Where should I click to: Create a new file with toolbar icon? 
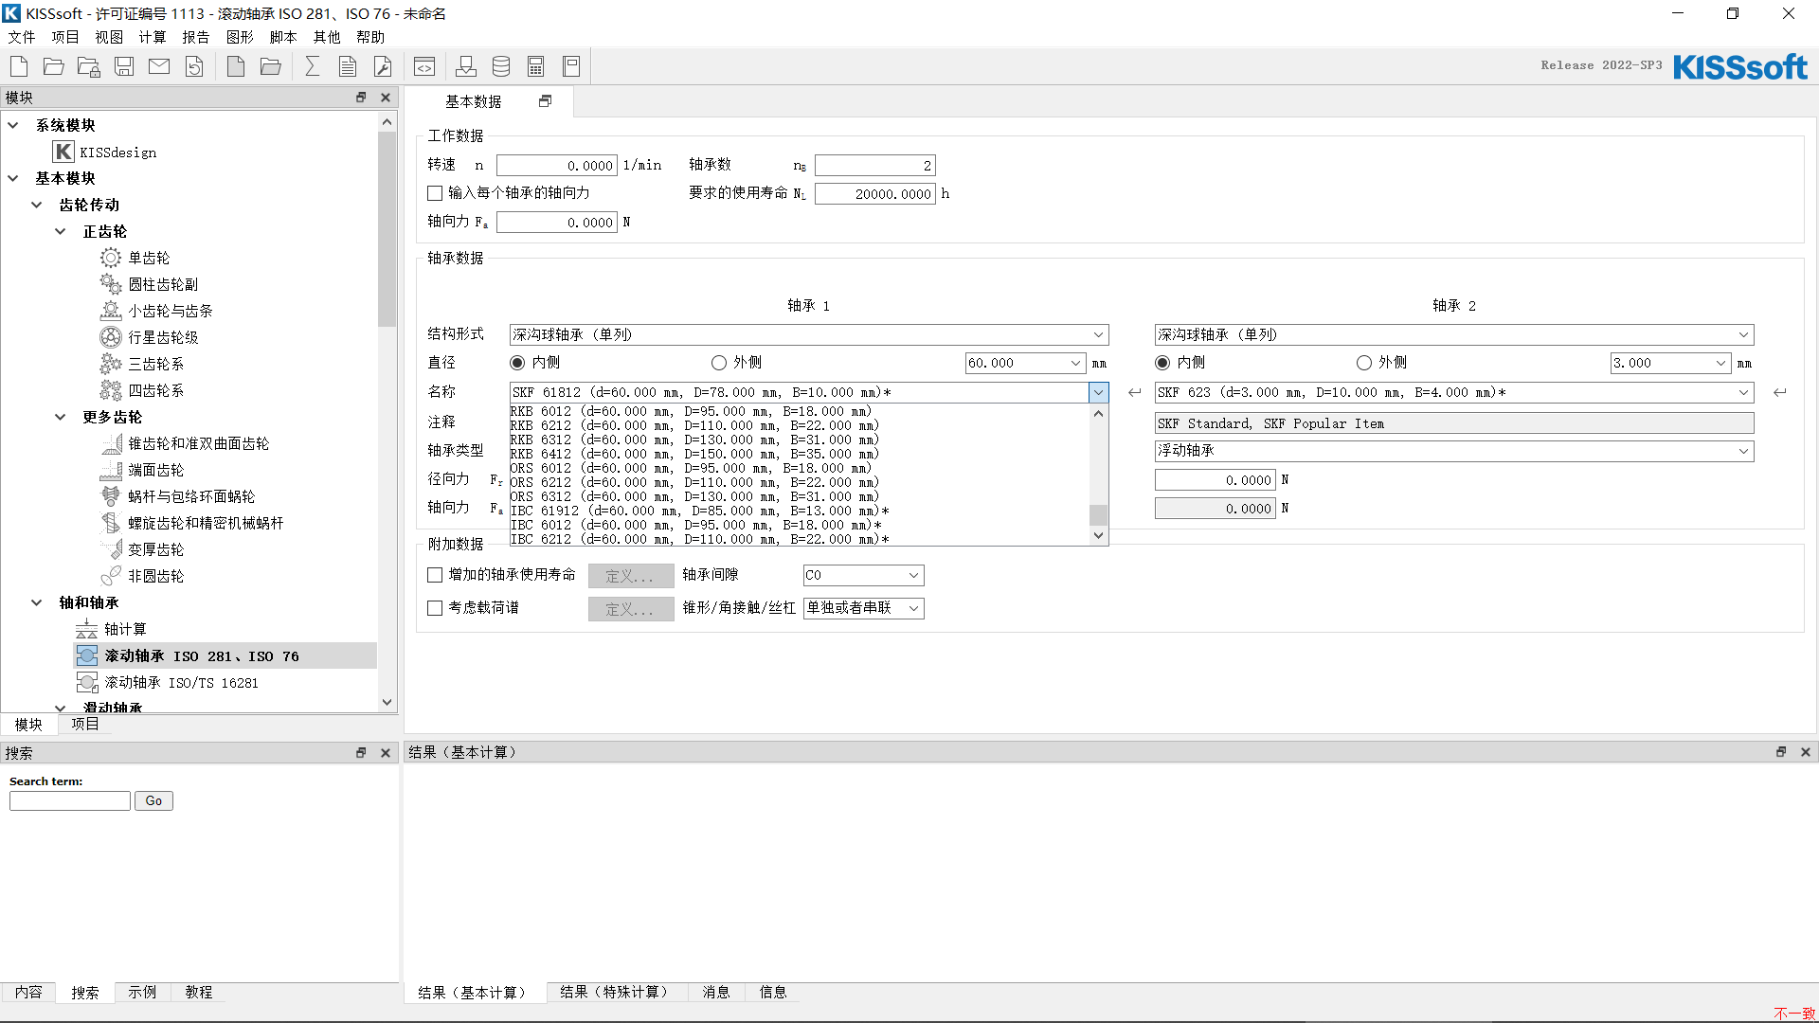coord(19,66)
